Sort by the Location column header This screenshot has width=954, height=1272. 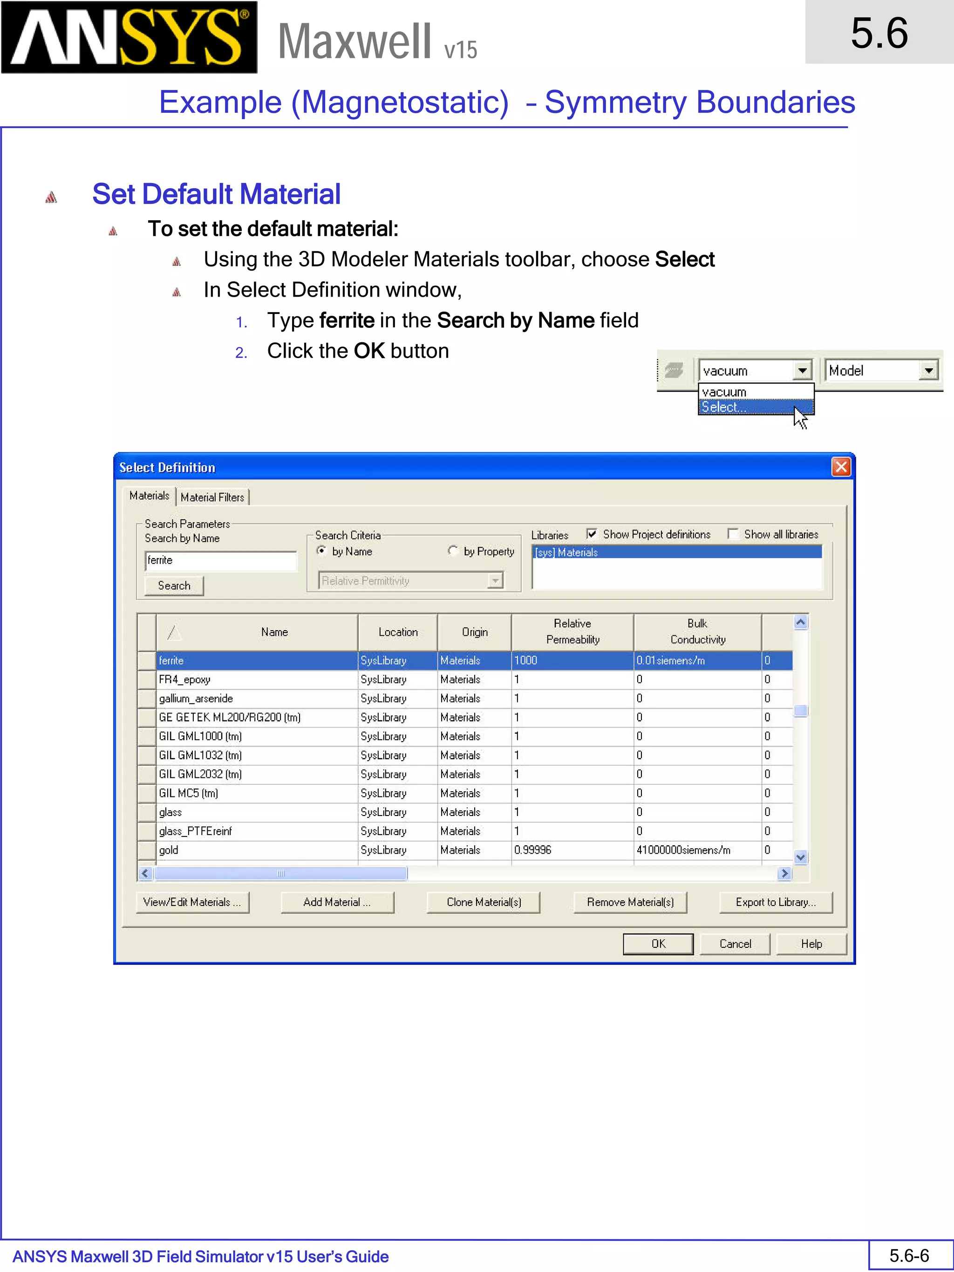[398, 632]
